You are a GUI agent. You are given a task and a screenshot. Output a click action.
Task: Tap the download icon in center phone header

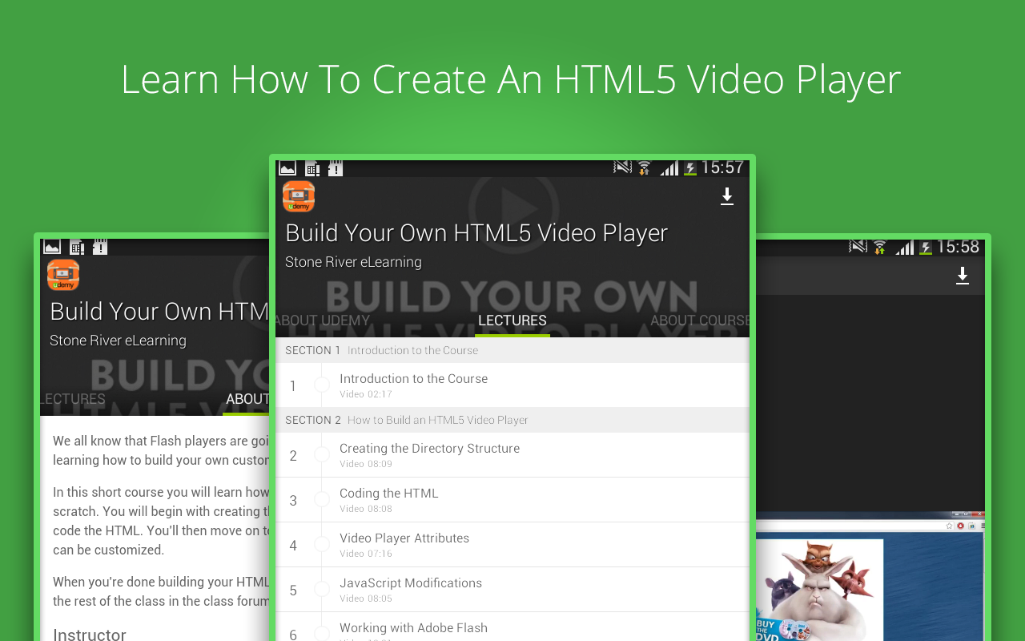(x=727, y=196)
